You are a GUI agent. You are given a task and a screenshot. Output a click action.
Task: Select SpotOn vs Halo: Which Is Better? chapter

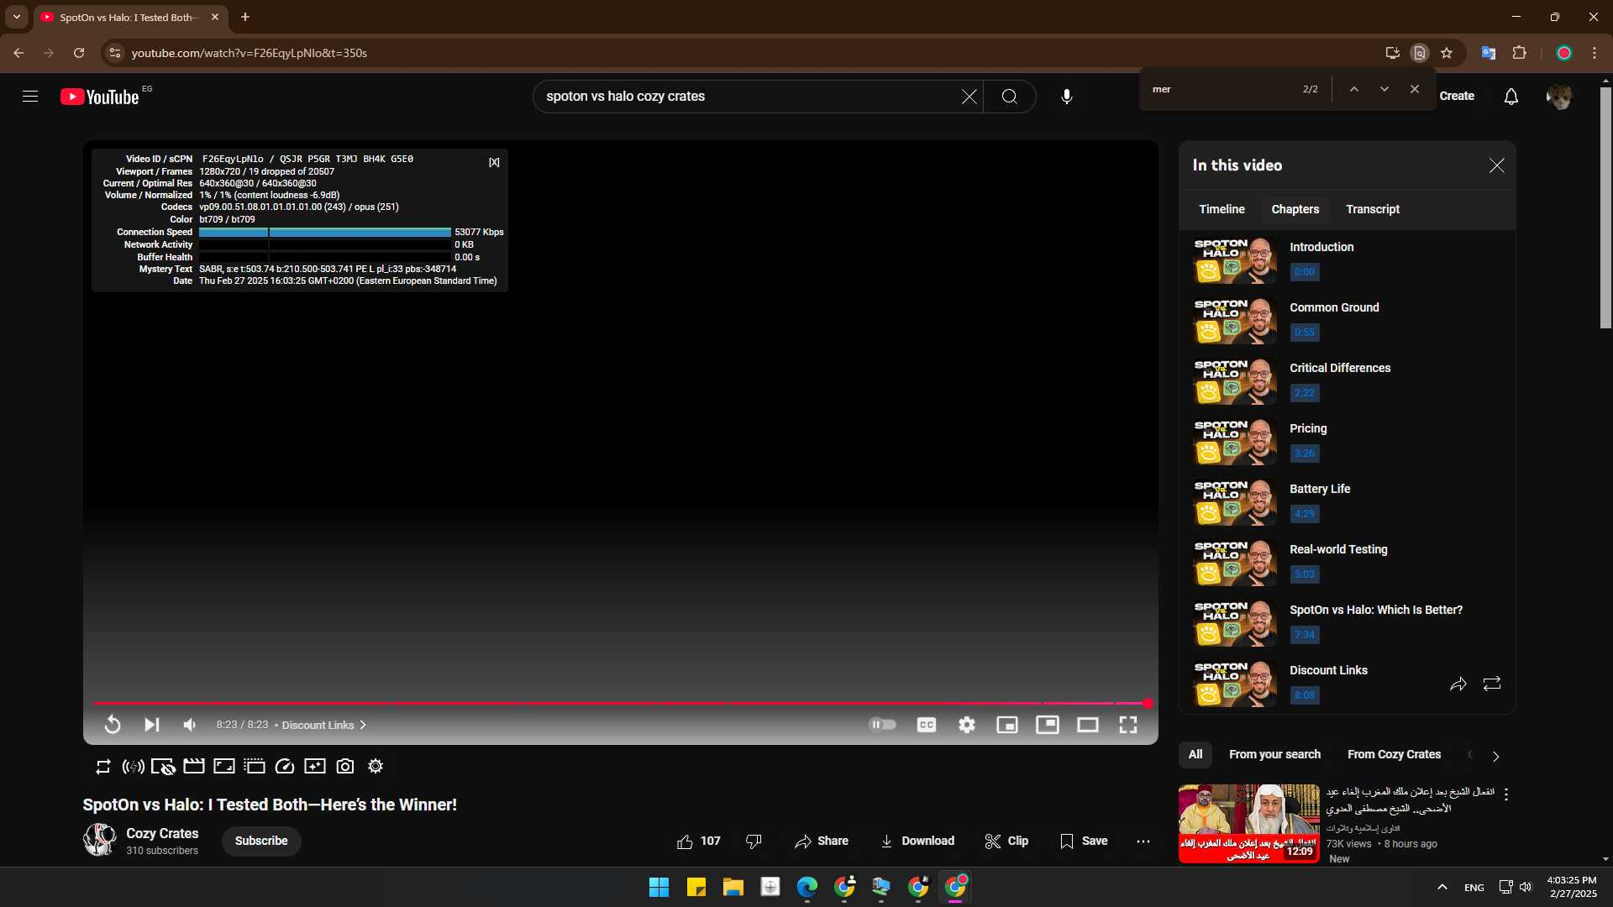(1347, 623)
